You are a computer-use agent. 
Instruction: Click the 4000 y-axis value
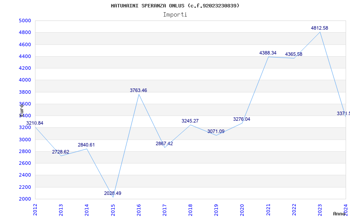tap(25, 80)
